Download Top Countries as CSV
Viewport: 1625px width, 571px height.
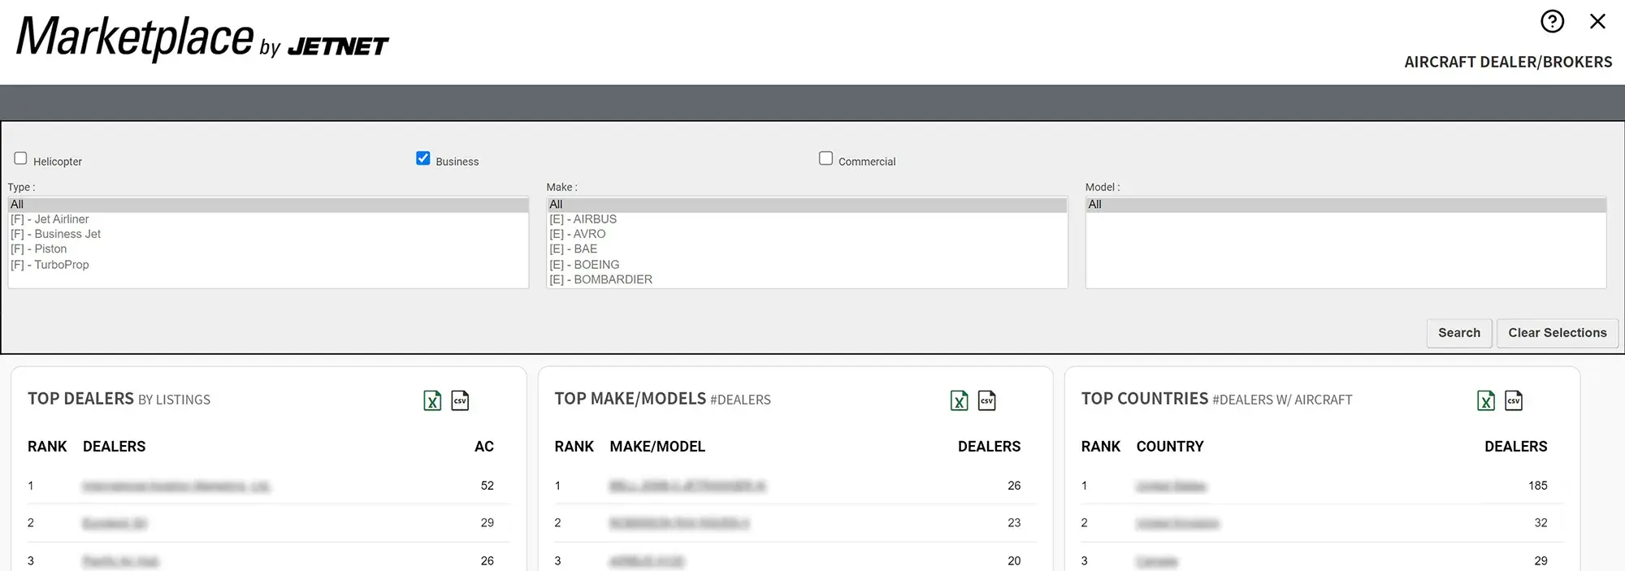point(1513,400)
